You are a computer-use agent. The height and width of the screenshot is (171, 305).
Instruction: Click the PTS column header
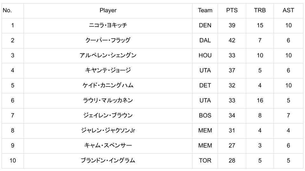(x=232, y=10)
